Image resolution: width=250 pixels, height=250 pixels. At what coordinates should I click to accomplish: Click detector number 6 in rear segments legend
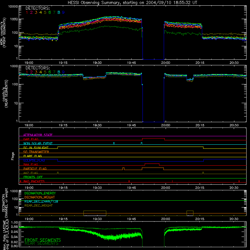[50, 72]
